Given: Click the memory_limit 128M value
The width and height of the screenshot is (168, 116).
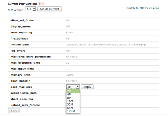Looking at the screenshot, I should [x=69, y=75].
